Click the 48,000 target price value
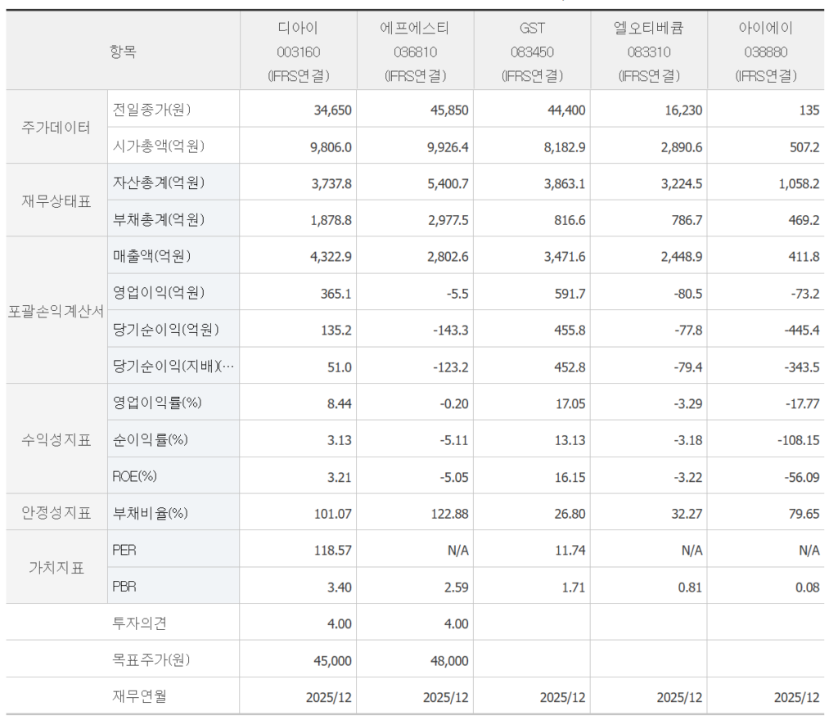The height and width of the screenshot is (720, 838). pyautogui.click(x=449, y=661)
